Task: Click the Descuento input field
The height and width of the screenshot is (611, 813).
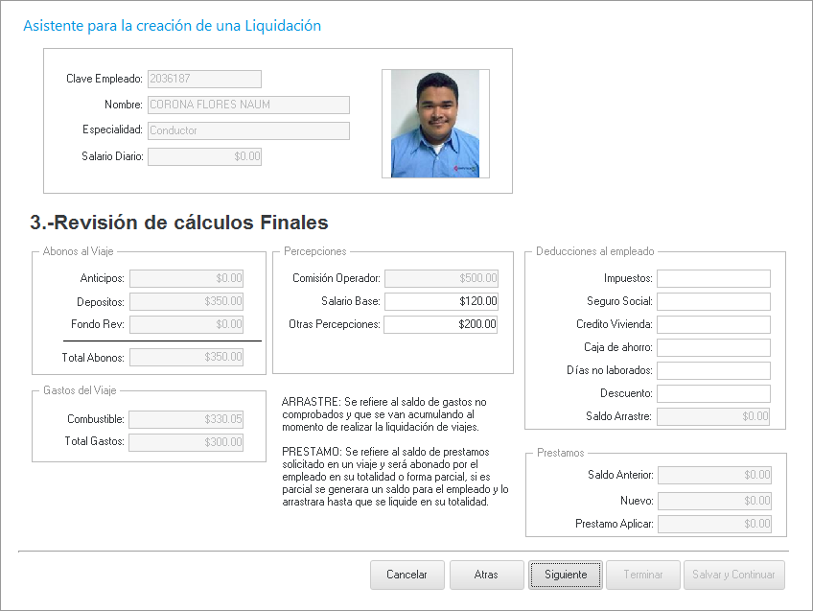Action: pos(713,393)
